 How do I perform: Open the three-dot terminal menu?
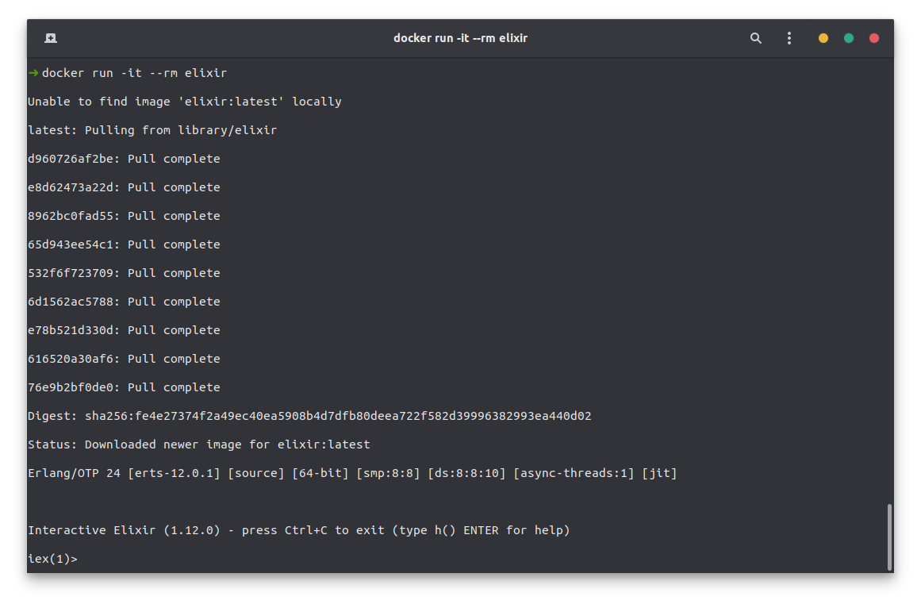click(789, 38)
